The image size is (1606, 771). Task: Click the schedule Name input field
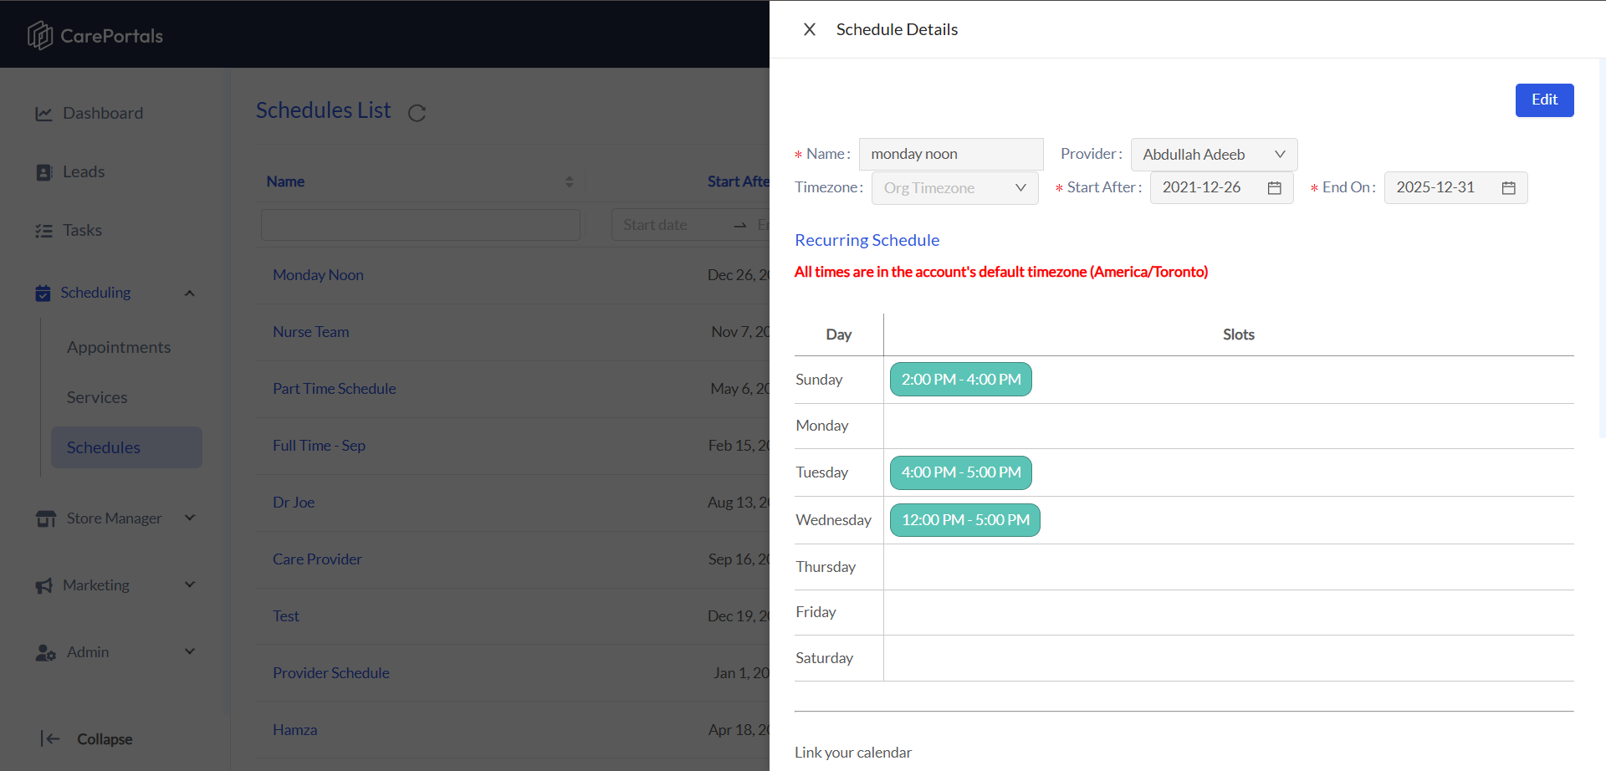pos(951,155)
